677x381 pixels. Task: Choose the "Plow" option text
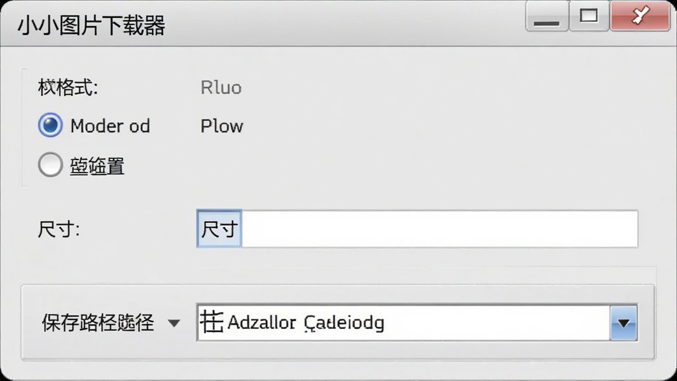(x=222, y=126)
